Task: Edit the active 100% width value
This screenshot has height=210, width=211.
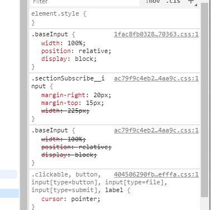Action: click(75, 43)
